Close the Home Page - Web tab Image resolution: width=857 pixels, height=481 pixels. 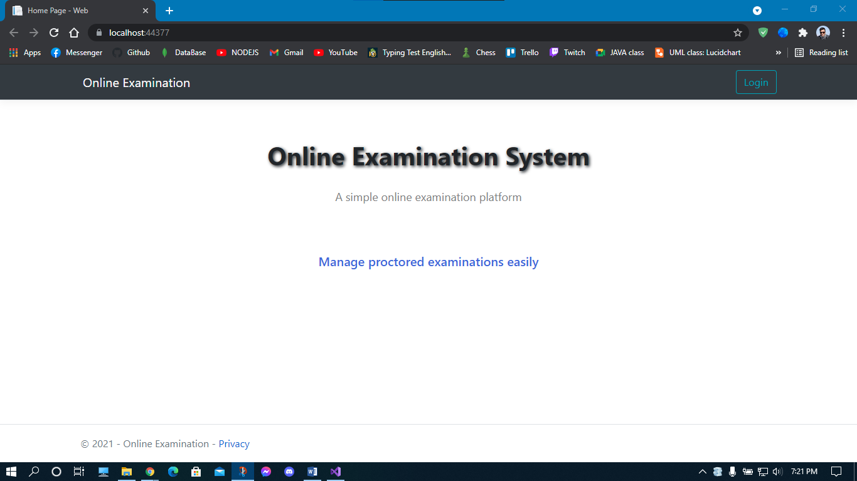[145, 11]
